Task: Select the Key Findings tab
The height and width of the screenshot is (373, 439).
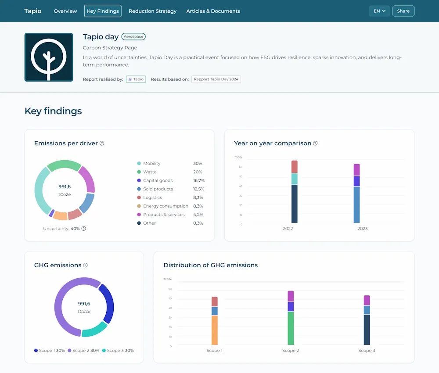Action: click(103, 11)
